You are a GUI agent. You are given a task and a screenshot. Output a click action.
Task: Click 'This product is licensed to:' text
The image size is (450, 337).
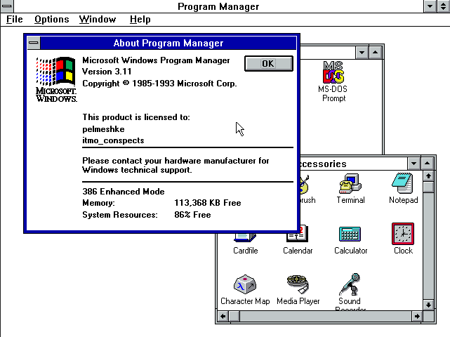point(136,117)
